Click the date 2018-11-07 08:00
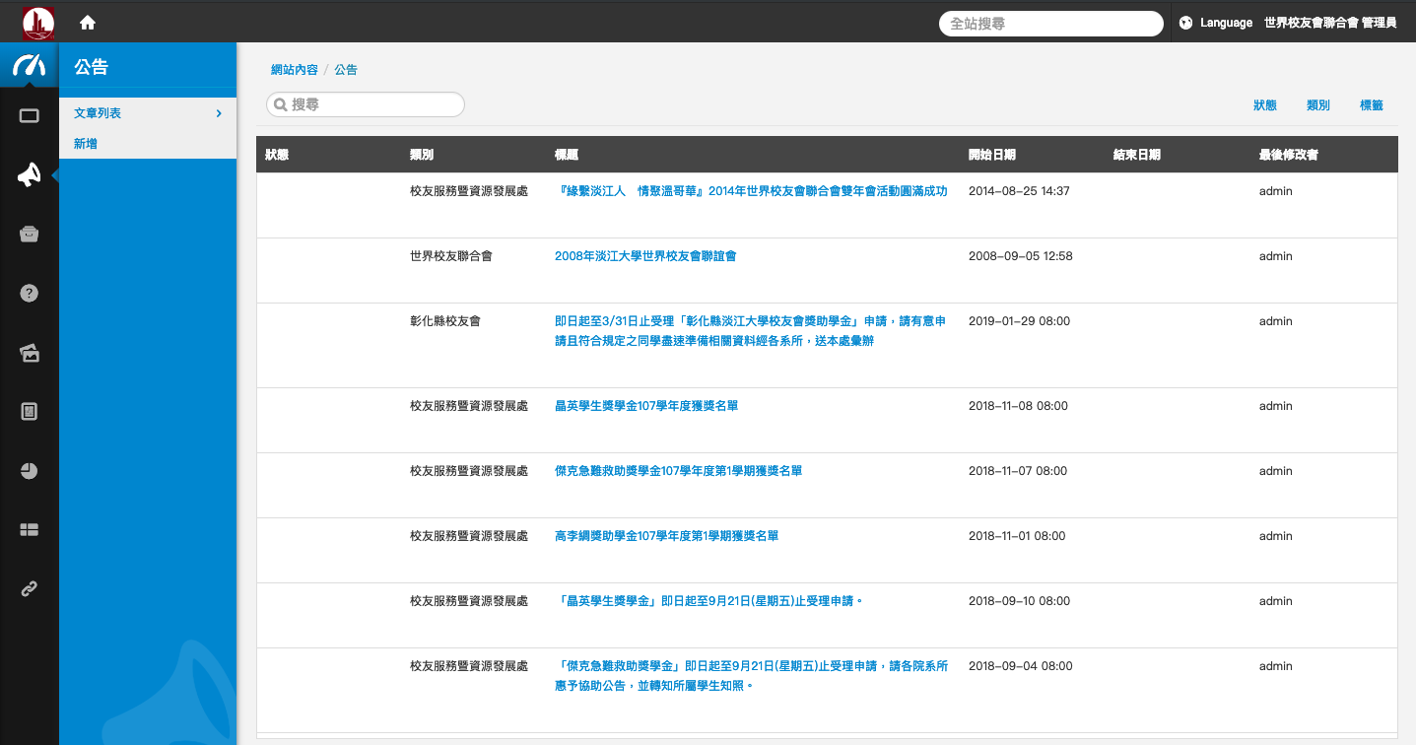The image size is (1416, 745). pyautogui.click(x=1018, y=471)
